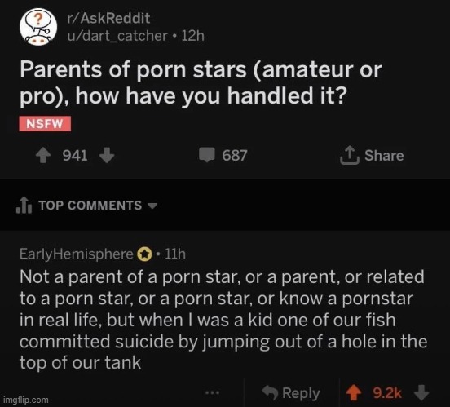Viewport: 450px width, 407px height.
Task: Click the NSFW tag
Action: pyautogui.click(x=45, y=124)
